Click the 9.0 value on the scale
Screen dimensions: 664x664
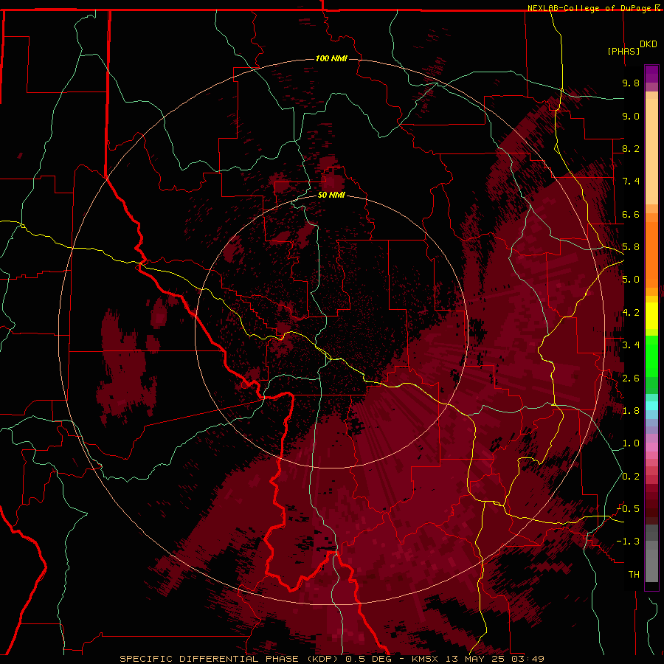pyautogui.click(x=631, y=116)
